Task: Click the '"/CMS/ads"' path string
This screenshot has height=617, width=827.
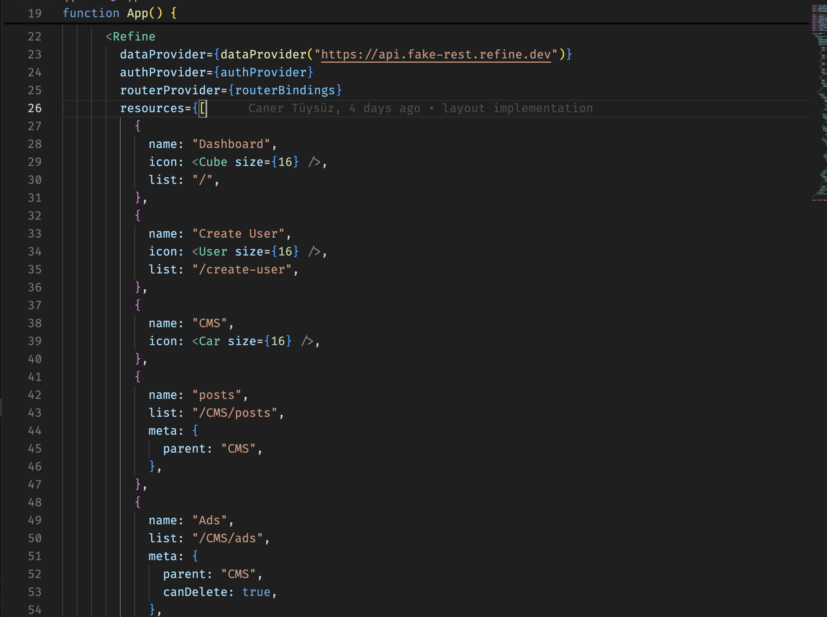Action: tap(227, 538)
